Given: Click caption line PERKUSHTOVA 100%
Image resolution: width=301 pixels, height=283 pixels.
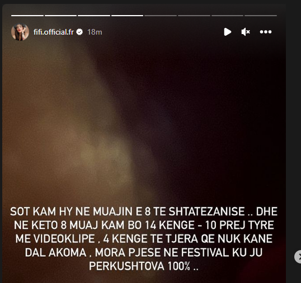Looking at the screenshot, I should click(144, 266).
